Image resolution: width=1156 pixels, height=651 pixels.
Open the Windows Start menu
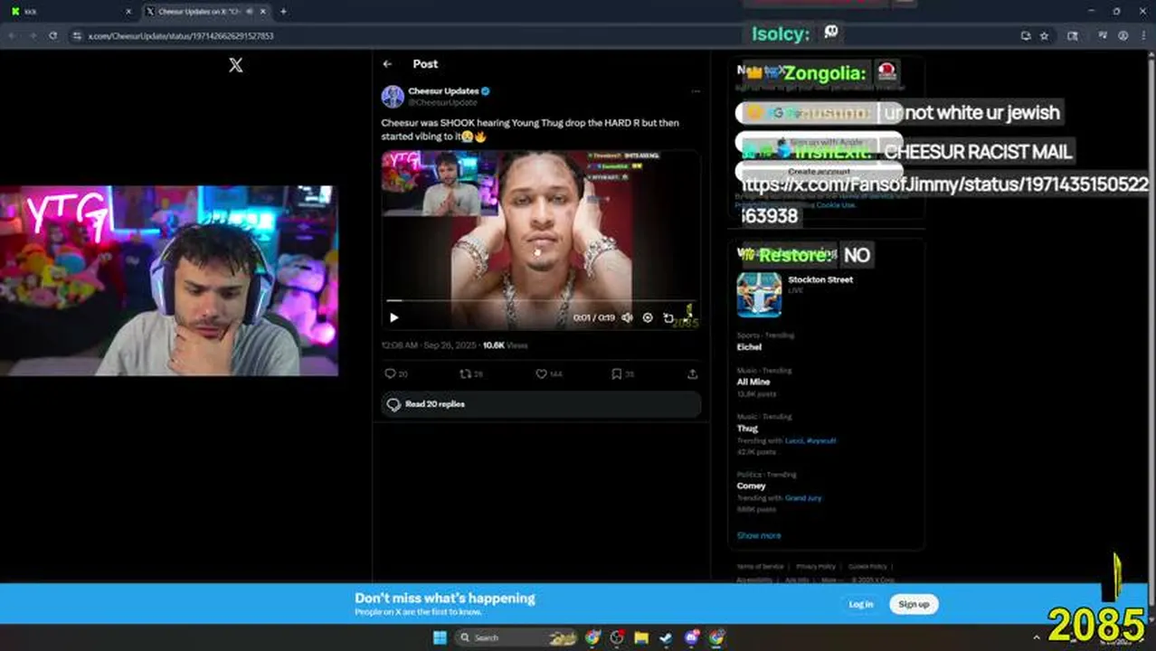440,637
